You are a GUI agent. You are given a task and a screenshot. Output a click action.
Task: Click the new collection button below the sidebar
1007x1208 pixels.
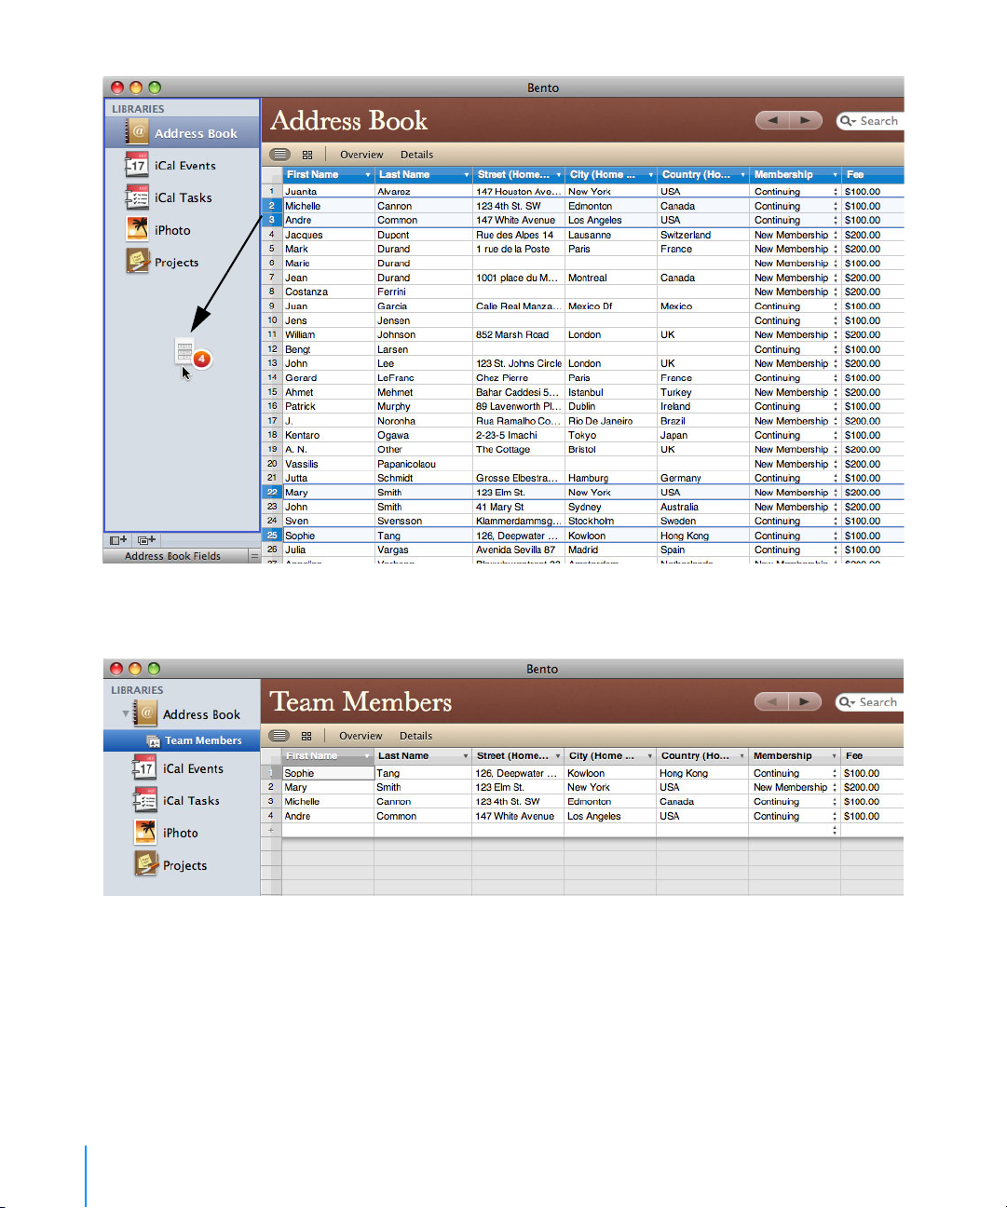tap(146, 540)
